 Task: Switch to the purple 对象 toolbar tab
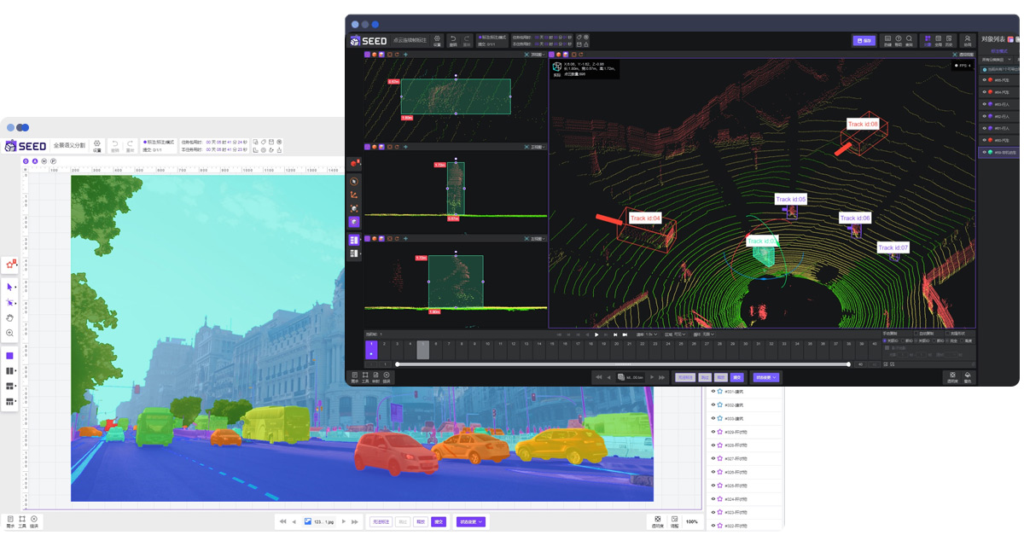928,40
